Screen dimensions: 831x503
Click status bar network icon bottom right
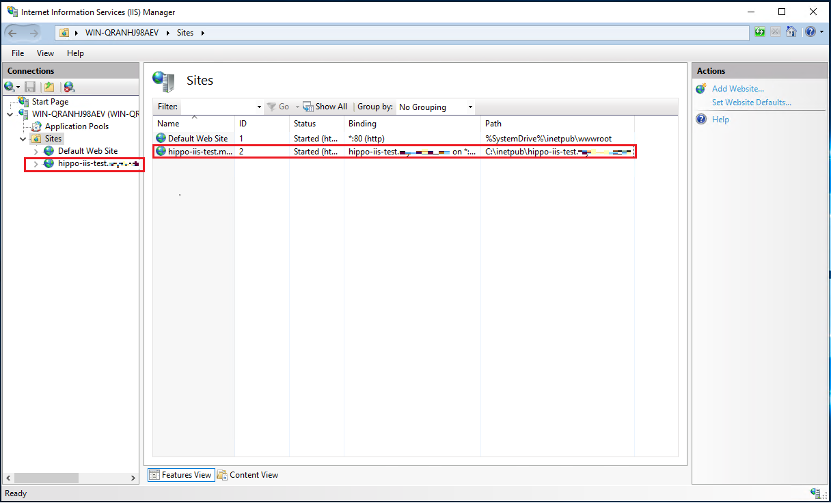pyautogui.click(x=816, y=493)
